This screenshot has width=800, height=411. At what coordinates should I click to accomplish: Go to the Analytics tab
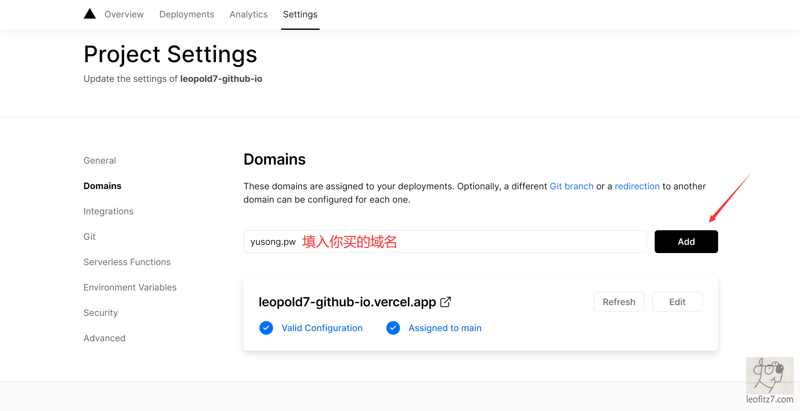pyautogui.click(x=248, y=15)
